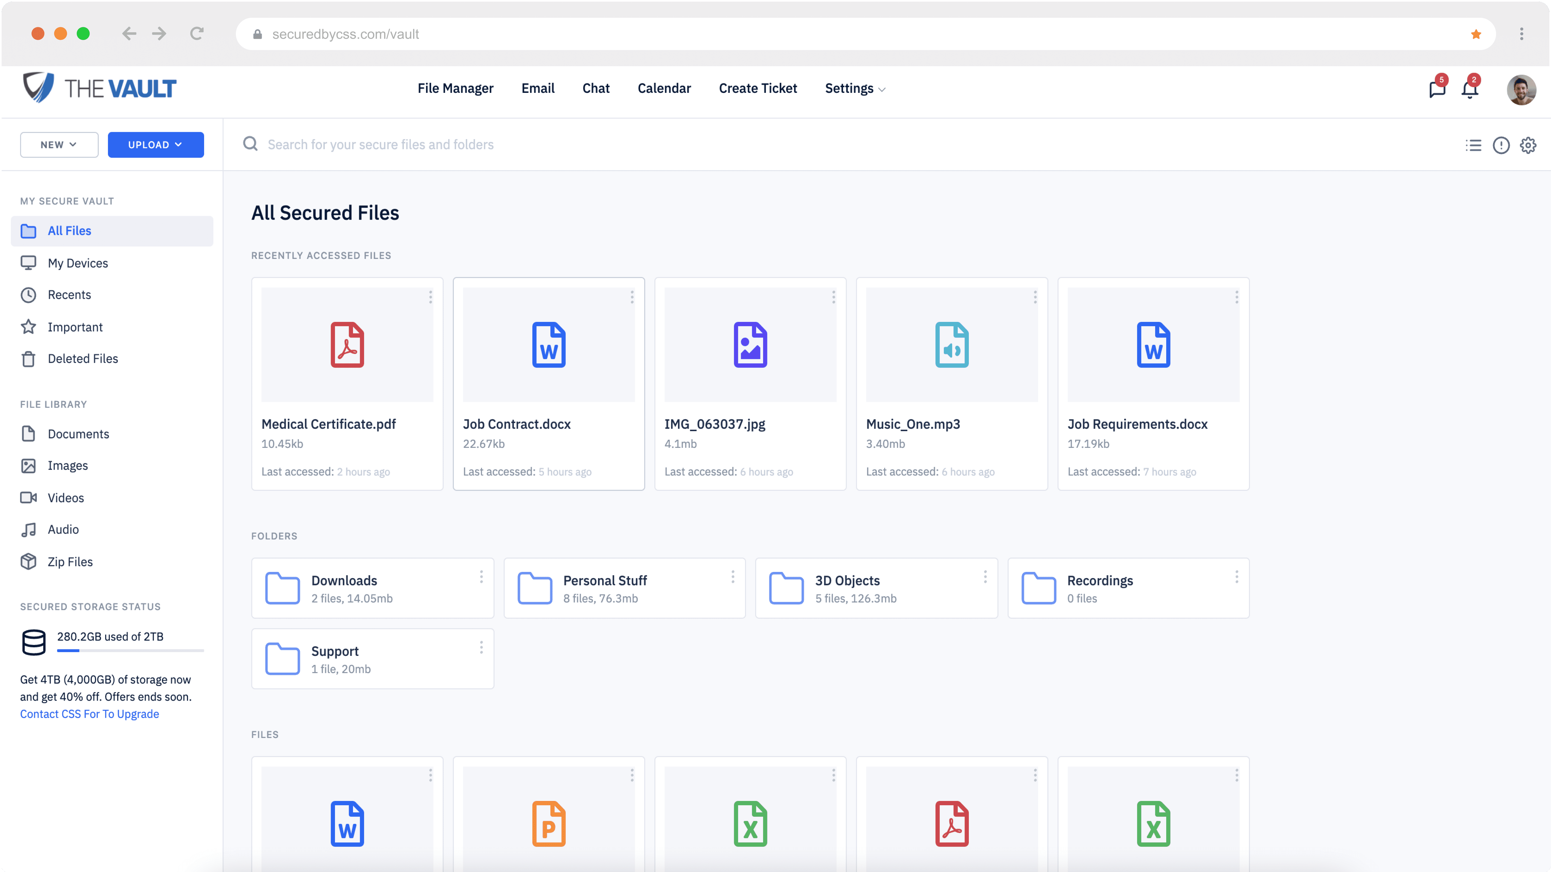Bookmark page with the star icon
The height and width of the screenshot is (872, 1551).
click(x=1476, y=34)
